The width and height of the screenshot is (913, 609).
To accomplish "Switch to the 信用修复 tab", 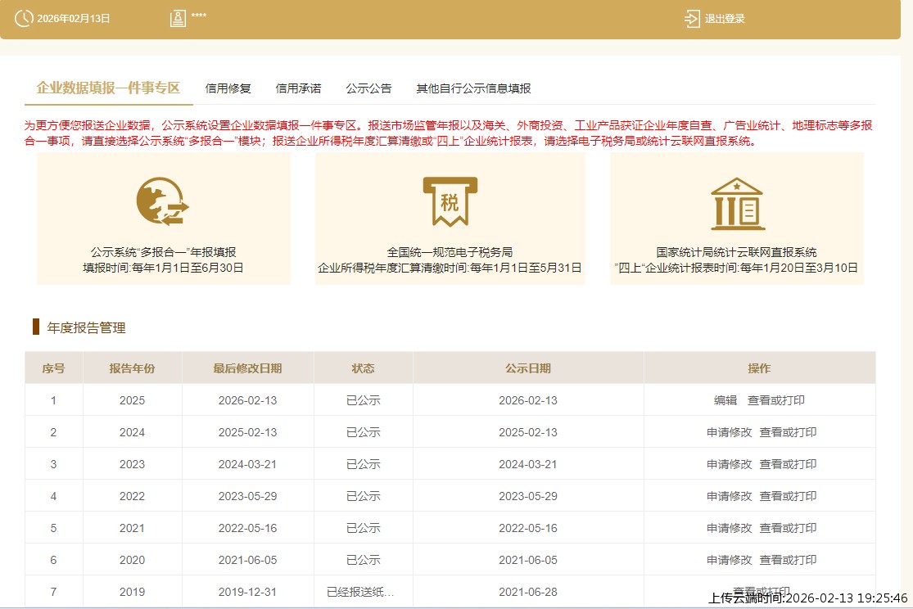I will (x=227, y=88).
